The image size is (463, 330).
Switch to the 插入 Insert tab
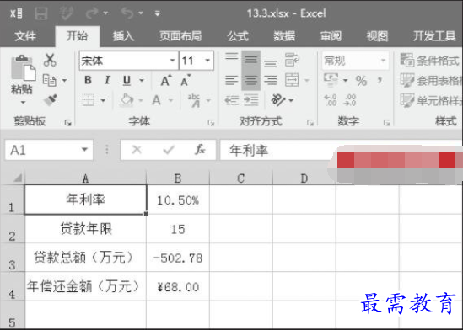coord(123,36)
